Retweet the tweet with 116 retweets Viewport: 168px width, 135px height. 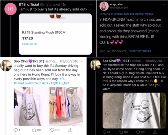coord(121,132)
